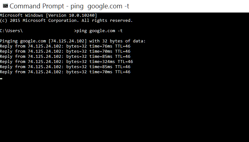Viewport: 249px width, 142px height.
Task: Click the reply line showing time=324ms
Action: pos(66,62)
